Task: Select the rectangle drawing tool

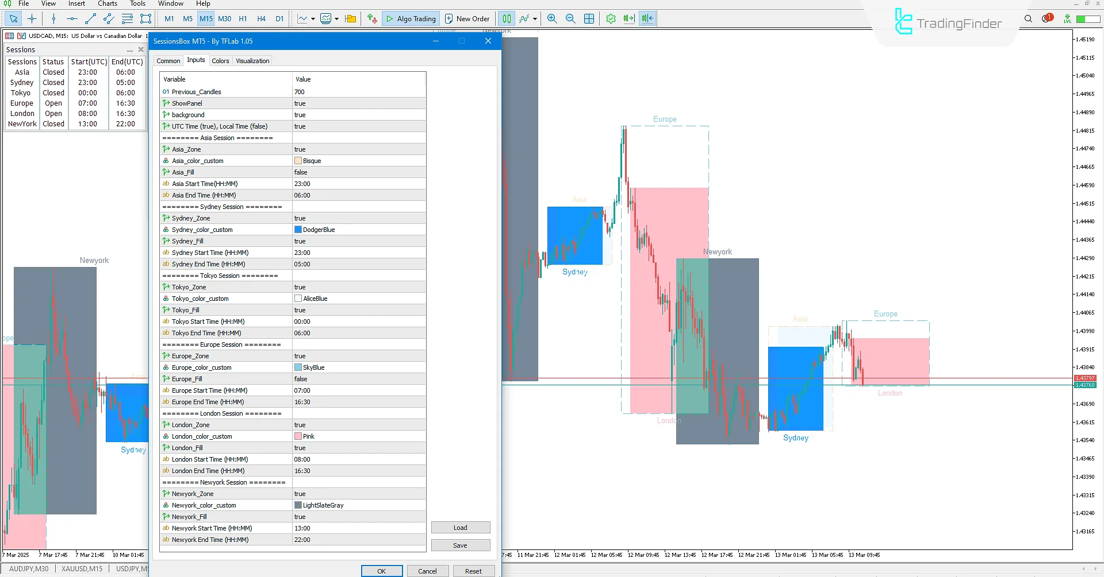Action: 145,18
